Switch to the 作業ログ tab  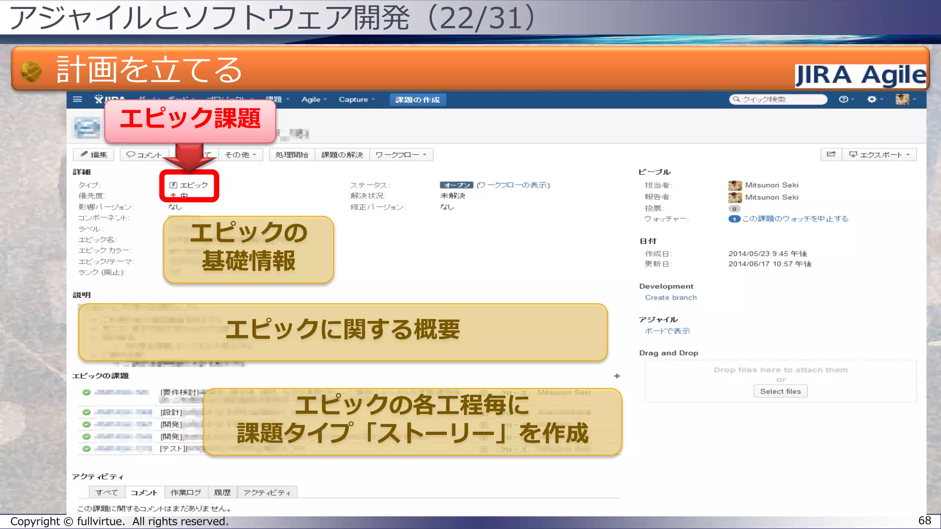click(186, 492)
